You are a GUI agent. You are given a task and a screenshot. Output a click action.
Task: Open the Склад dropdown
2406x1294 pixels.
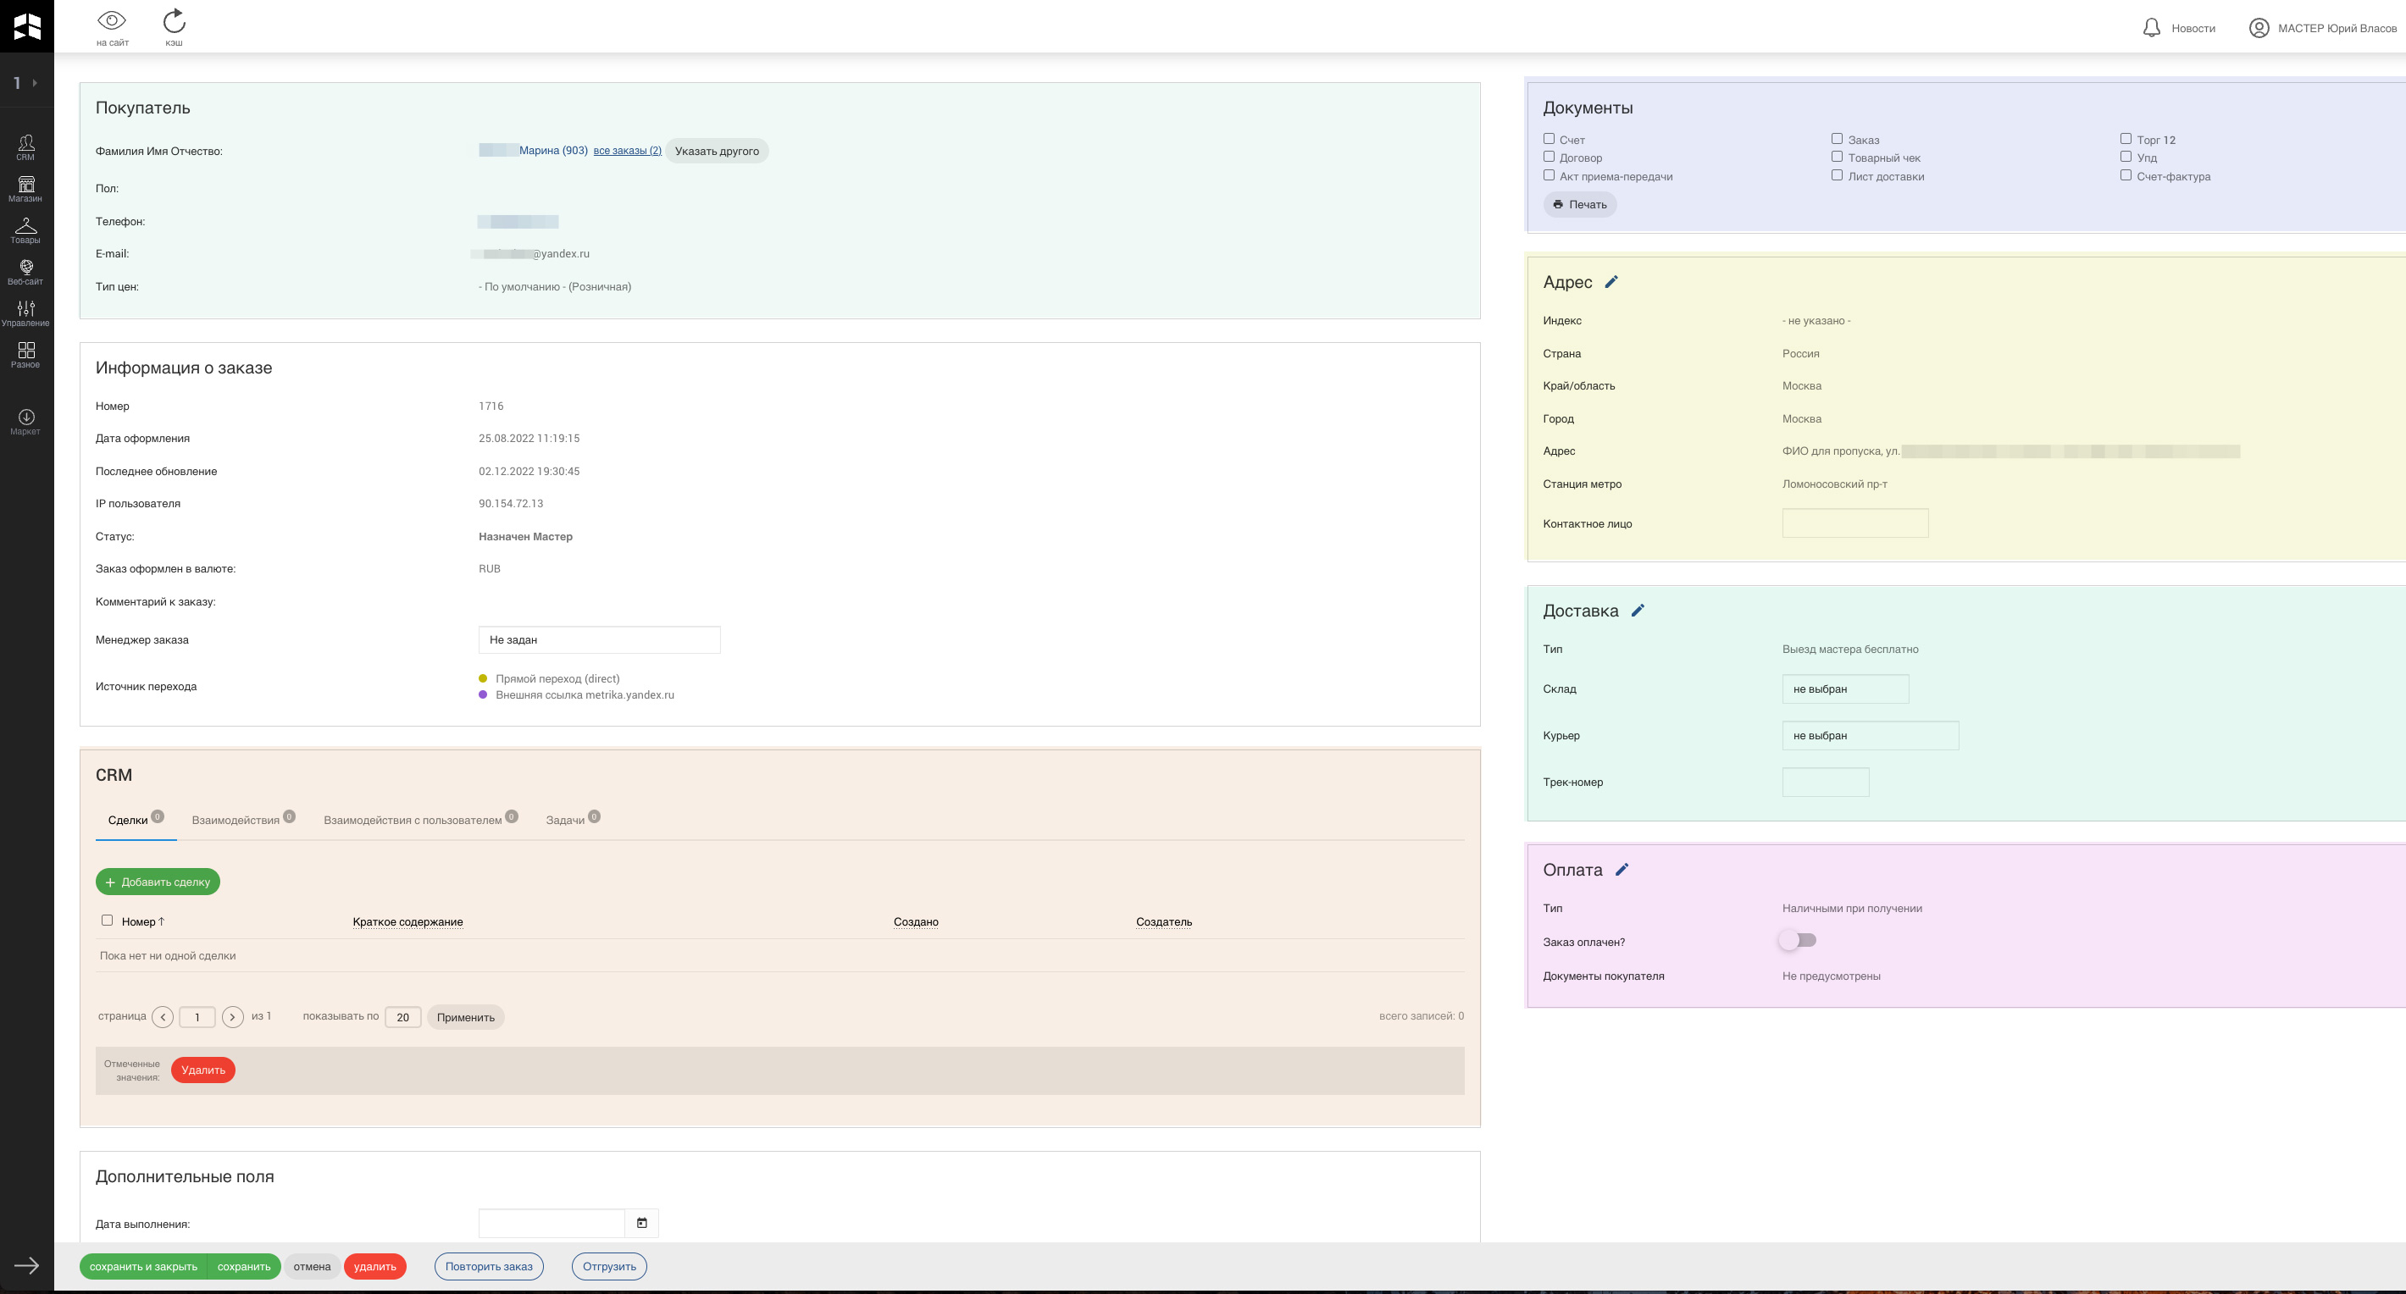pyautogui.click(x=1844, y=689)
